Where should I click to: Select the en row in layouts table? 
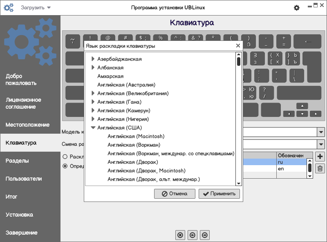tap(275, 168)
